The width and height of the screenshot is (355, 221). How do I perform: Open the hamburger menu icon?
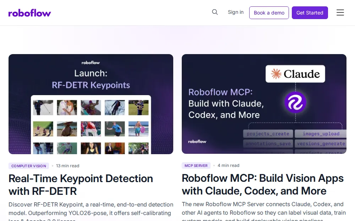(340, 13)
